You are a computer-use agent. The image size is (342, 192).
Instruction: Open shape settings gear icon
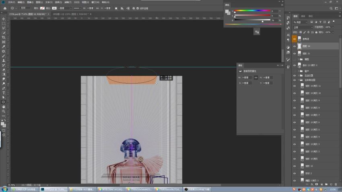[134, 8]
